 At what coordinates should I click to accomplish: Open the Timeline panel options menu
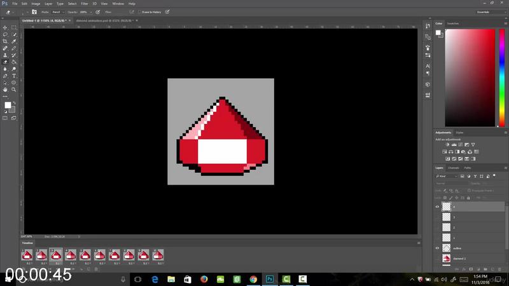(419, 243)
